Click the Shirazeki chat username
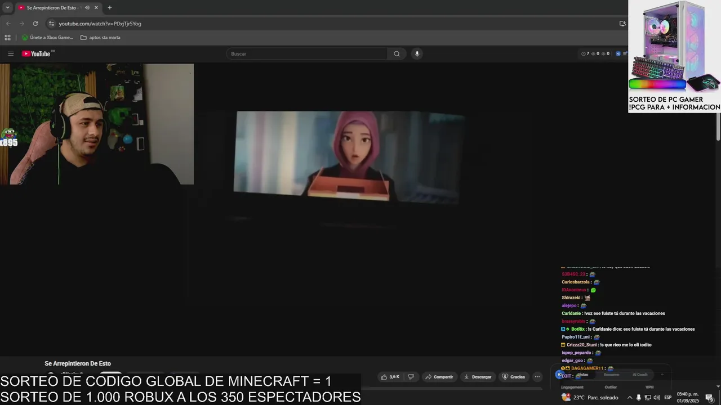The image size is (721, 405). pyautogui.click(x=571, y=298)
